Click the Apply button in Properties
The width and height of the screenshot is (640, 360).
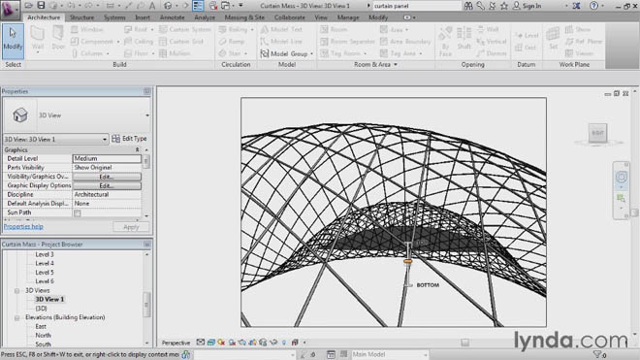131,227
